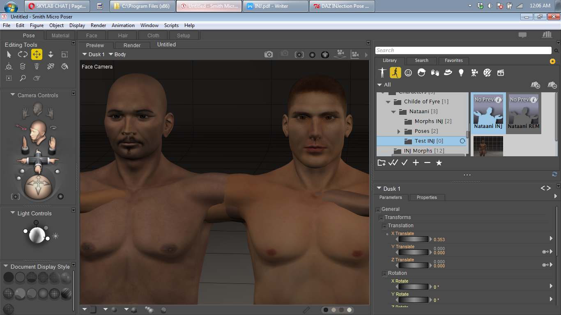Open the Scripts menu
Image resolution: width=561 pixels, height=315 pixels.
tap(171, 25)
